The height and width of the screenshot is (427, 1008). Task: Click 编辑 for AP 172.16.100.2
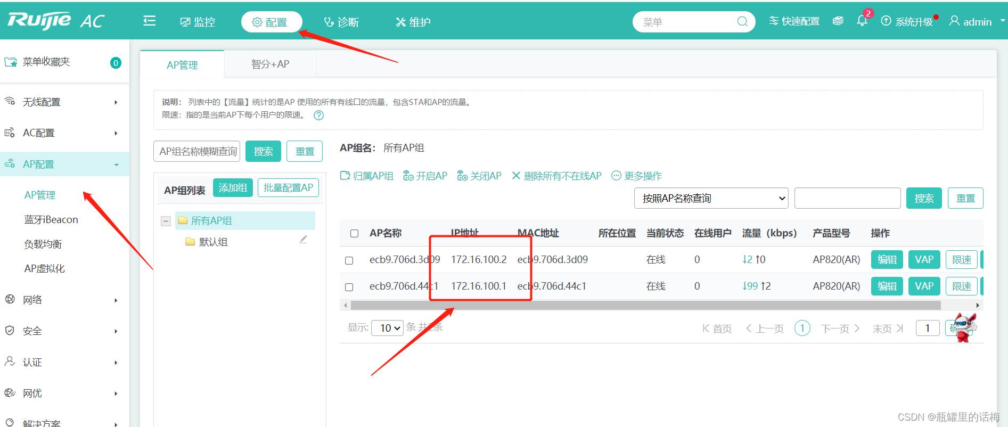point(887,259)
